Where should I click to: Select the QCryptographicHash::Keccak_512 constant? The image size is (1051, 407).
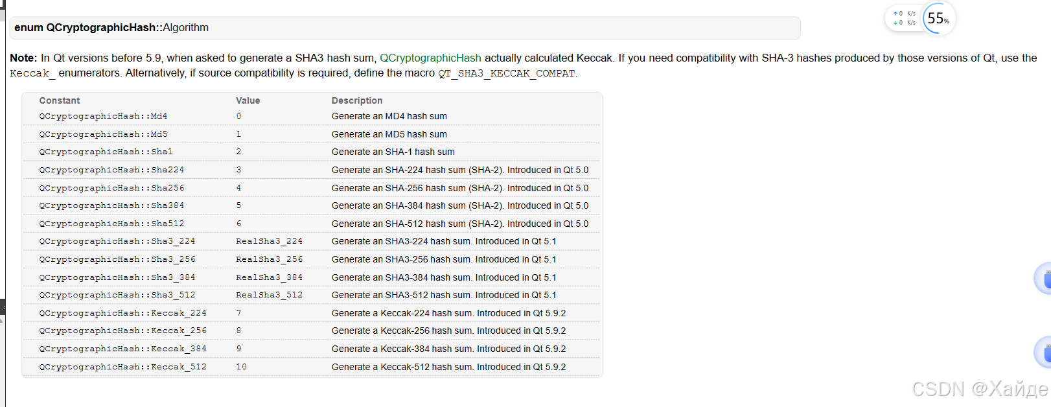[123, 367]
